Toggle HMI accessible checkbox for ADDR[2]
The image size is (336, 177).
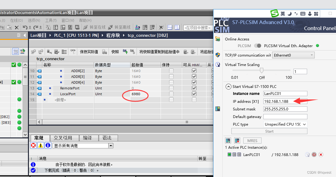[x=194, y=71]
